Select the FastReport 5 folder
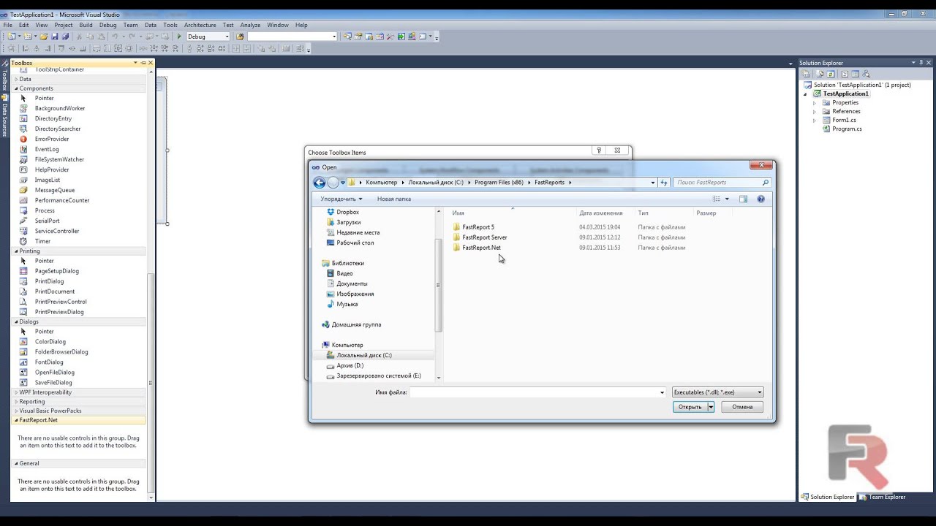 [478, 227]
